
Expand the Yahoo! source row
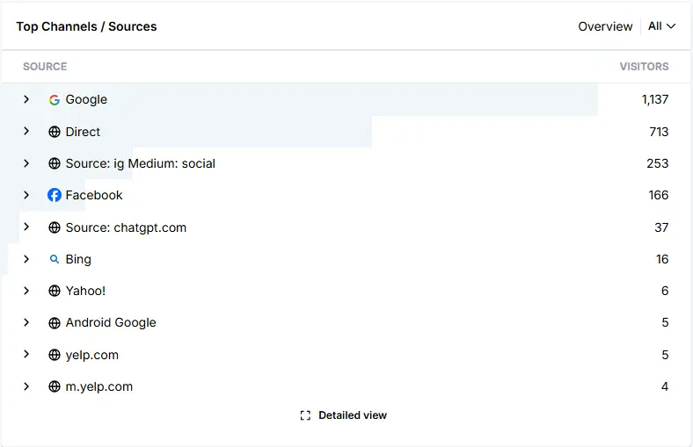click(26, 291)
